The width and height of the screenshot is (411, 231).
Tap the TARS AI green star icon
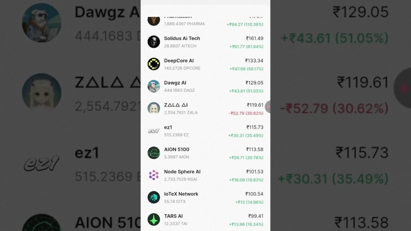pos(154,220)
